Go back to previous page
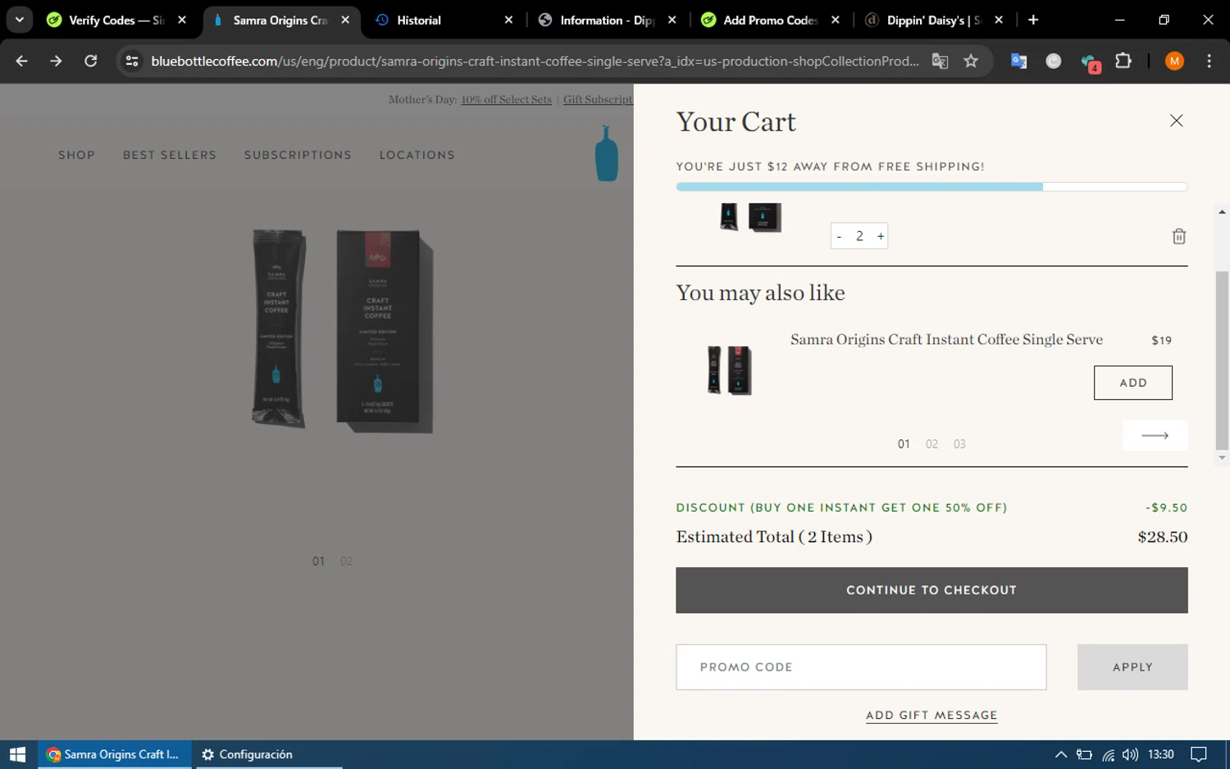Viewport: 1230px width, 769px height. click(x=22, y=61)
